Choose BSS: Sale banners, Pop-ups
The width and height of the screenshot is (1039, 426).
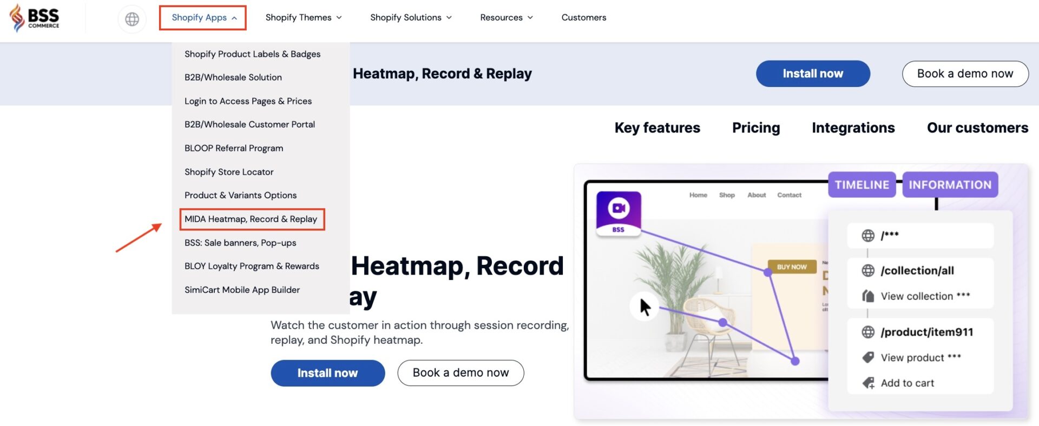[x=240, y=243]
